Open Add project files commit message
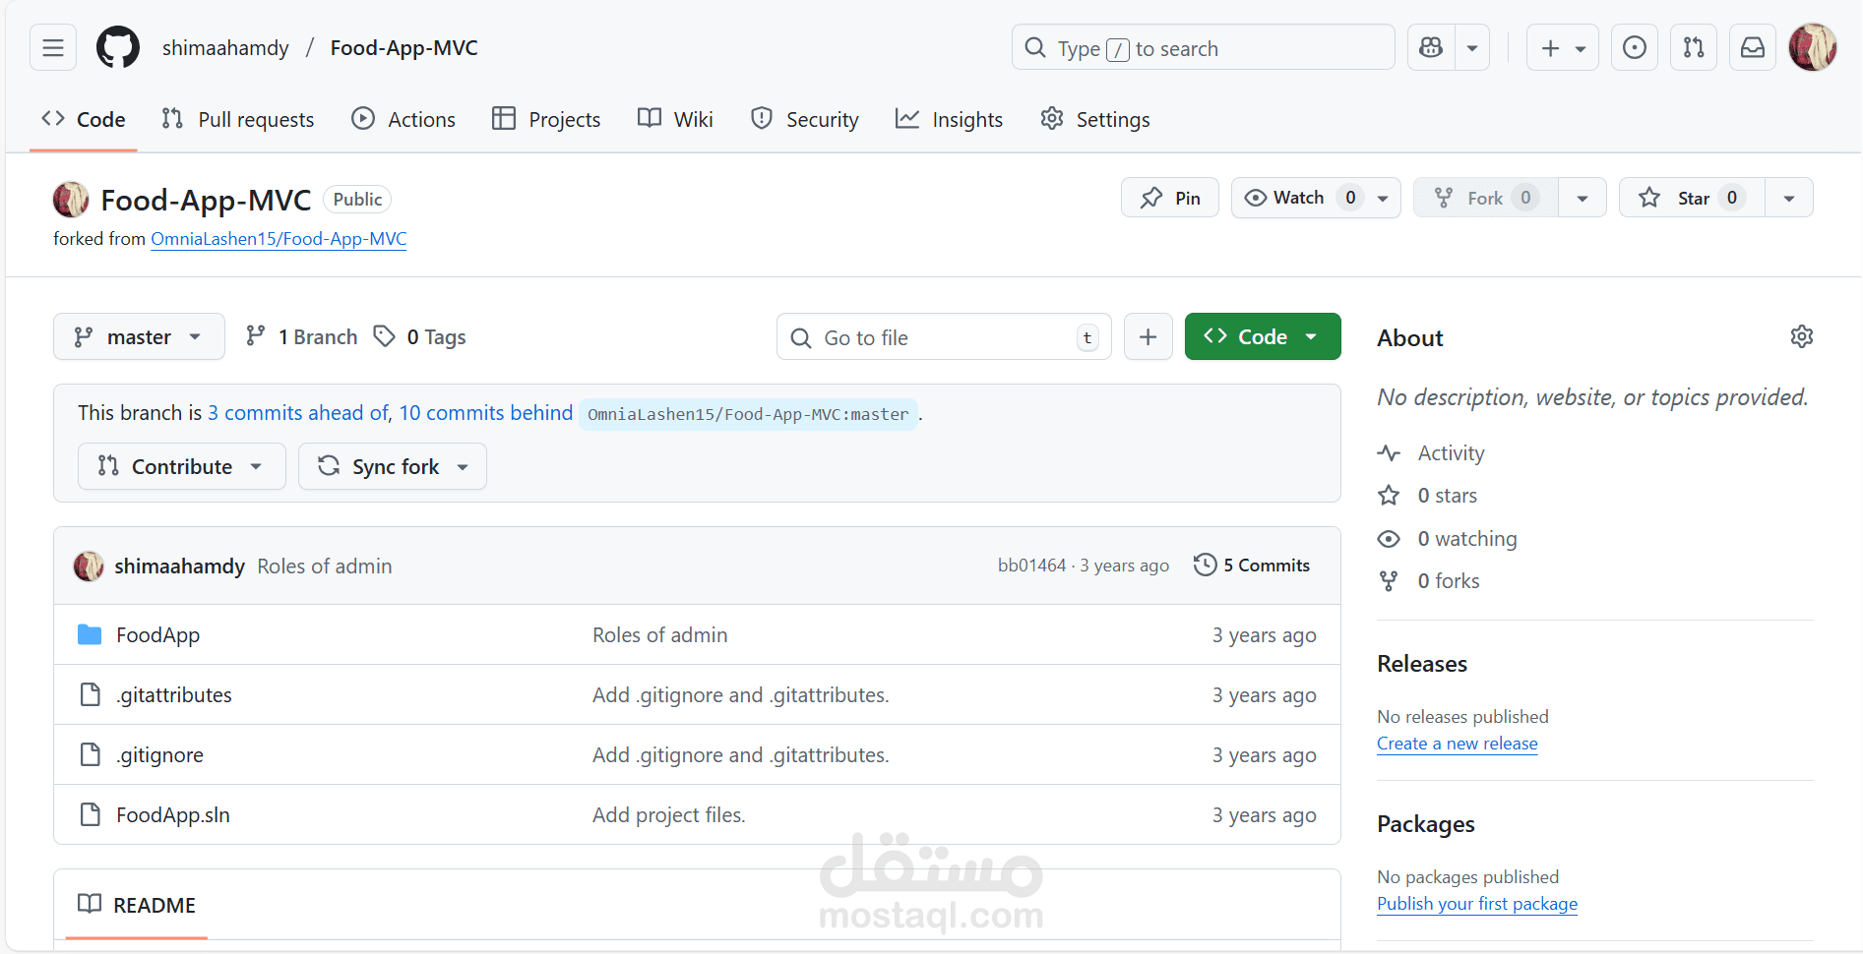 (669, 815)
